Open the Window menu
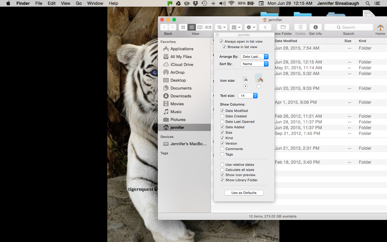 [x=95, y=3]
